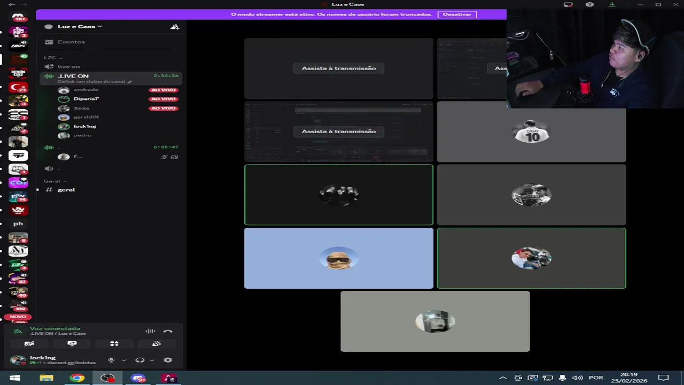The height and width of the screenshot is (385, 684).
Task: Open the soundboard icon
Action: click(x=157, y=344)
